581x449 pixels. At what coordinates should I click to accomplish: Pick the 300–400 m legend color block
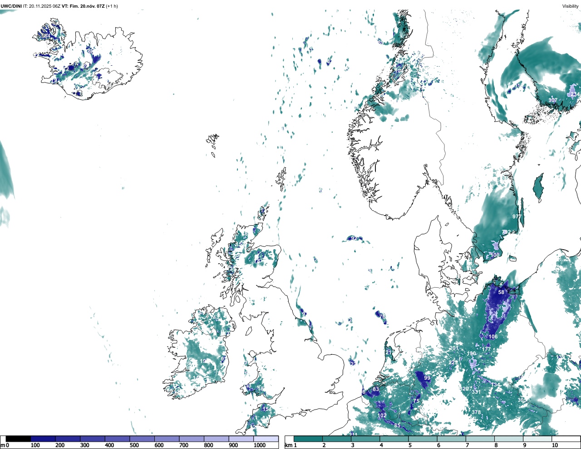[93, 439]
